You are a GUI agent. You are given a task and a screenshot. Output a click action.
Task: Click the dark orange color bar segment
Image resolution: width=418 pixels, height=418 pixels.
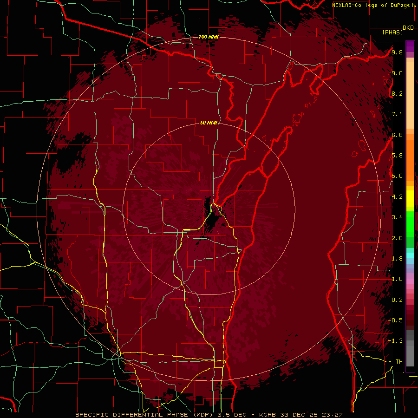pyautogui.click(x=410, y=160)
